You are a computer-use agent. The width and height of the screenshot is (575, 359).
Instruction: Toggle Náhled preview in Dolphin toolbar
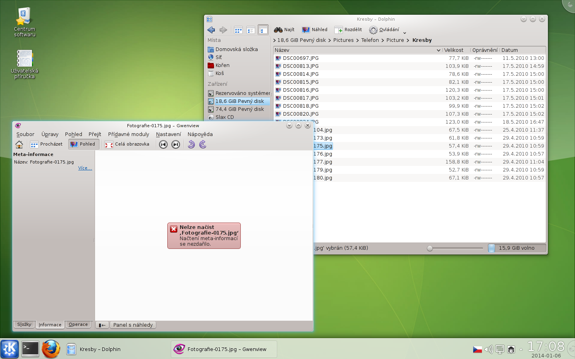click(x=315, y=30)
